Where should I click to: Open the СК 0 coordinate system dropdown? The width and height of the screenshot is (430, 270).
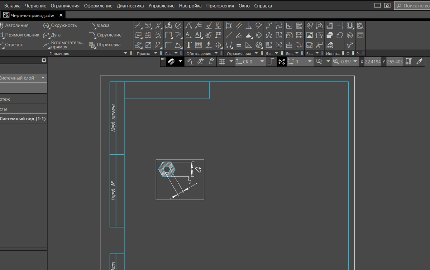263,62
